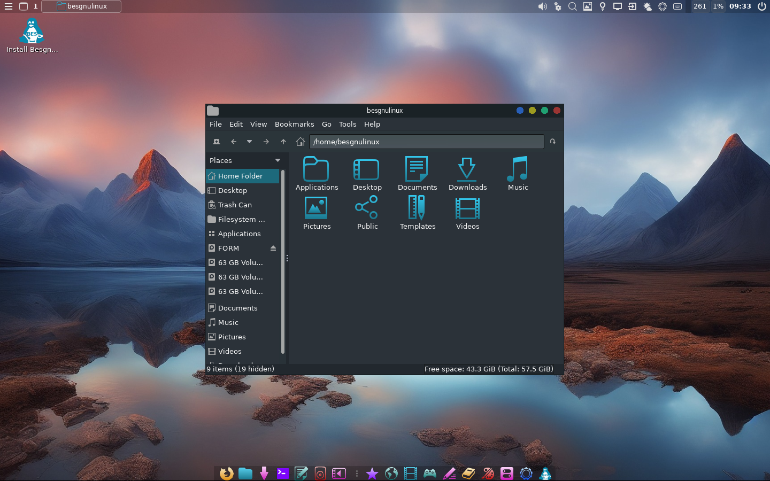The height and width of the screenshot is (481, 770).
Task: Open the text editor from the dock
Action: coord(301,473)
